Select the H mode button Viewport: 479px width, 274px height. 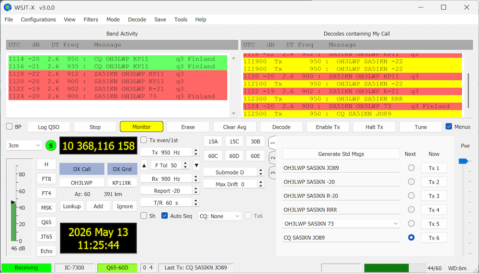pyautogui.click(x=46, y=164)
